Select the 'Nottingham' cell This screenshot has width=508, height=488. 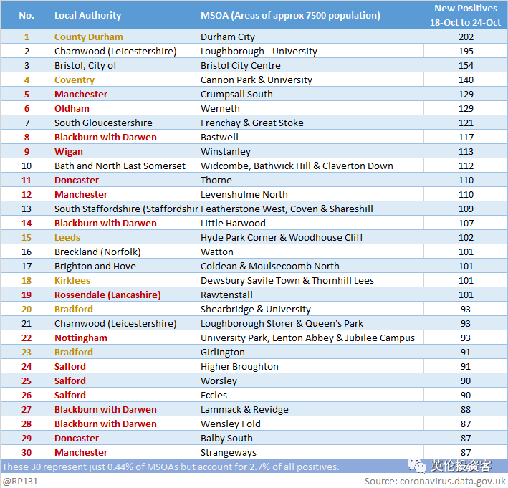(81, 338)
